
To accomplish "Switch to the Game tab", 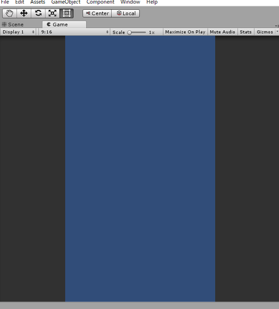I will tap(64, 24).
